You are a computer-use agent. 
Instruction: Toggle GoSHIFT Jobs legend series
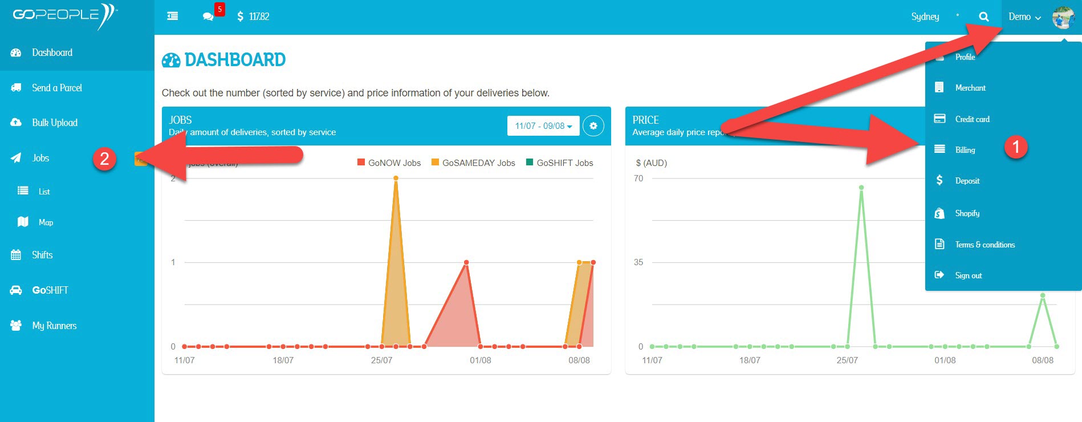[x=559, y=163]
